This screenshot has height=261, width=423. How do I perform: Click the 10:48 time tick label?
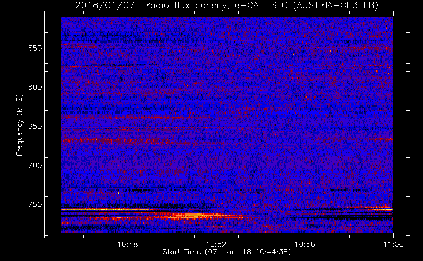click(x=128, y=245)
